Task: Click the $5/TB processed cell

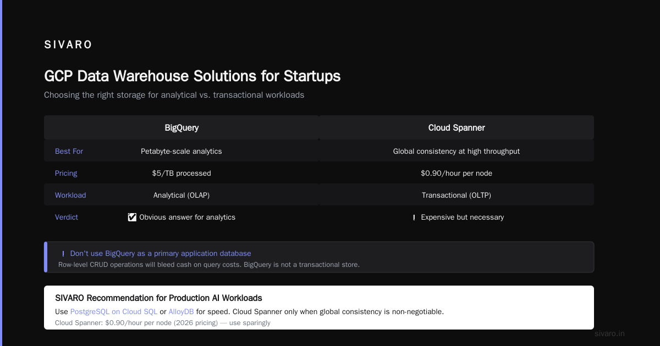Action: click(182, 173)
